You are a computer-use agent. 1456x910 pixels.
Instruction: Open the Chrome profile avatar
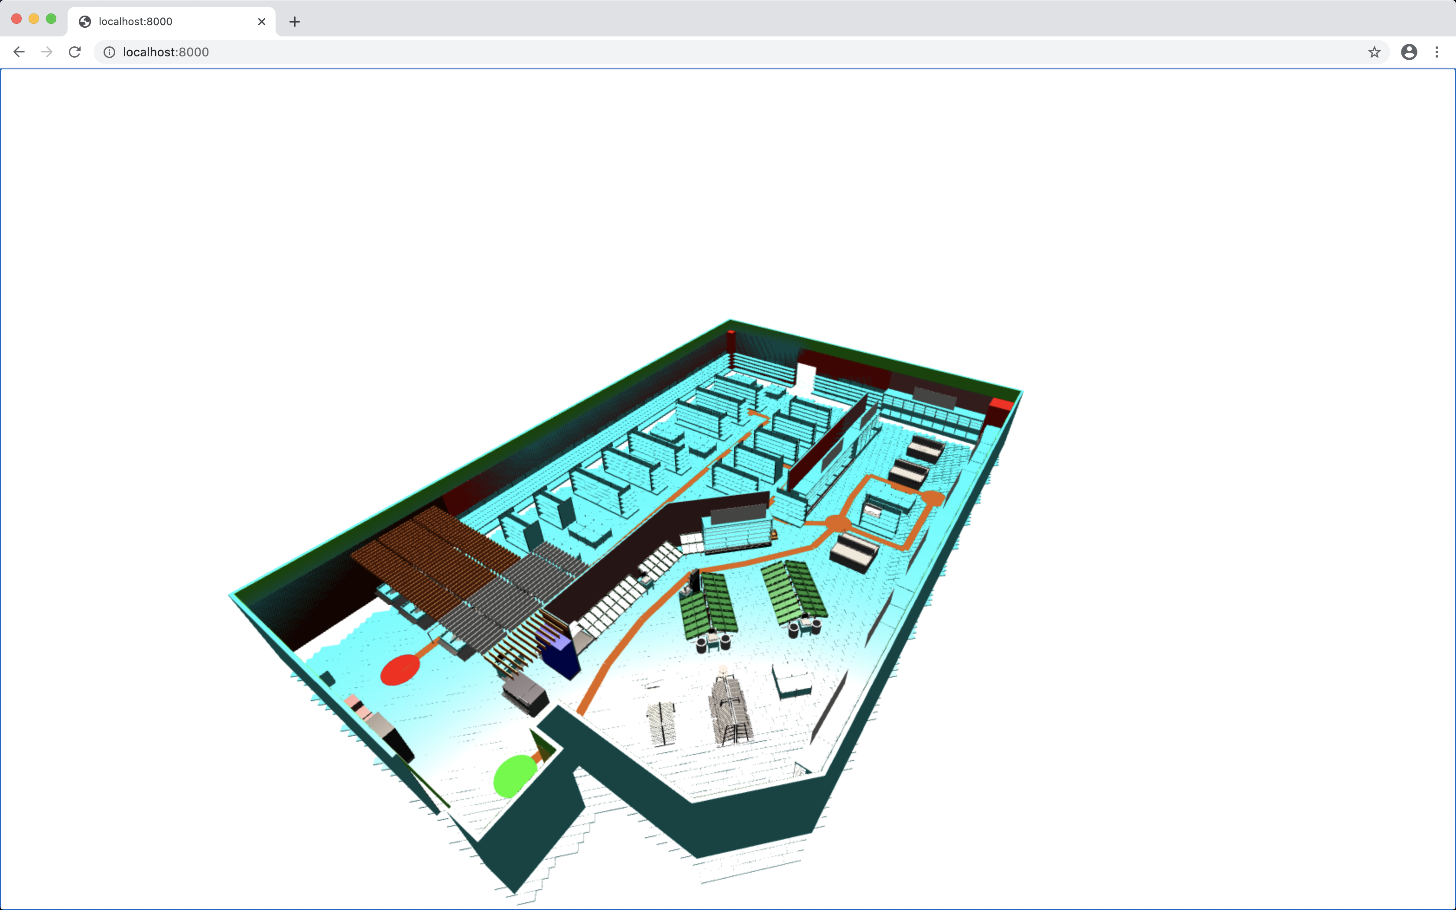[1408, 52]
